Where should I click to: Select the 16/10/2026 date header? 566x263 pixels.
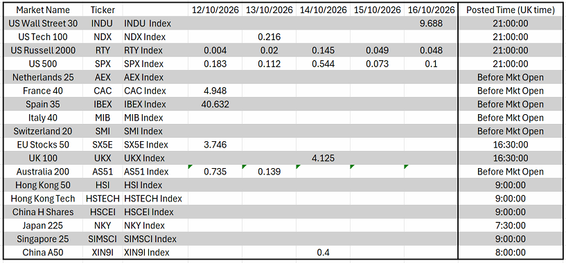pyautogui.click(x=431, y=10)
